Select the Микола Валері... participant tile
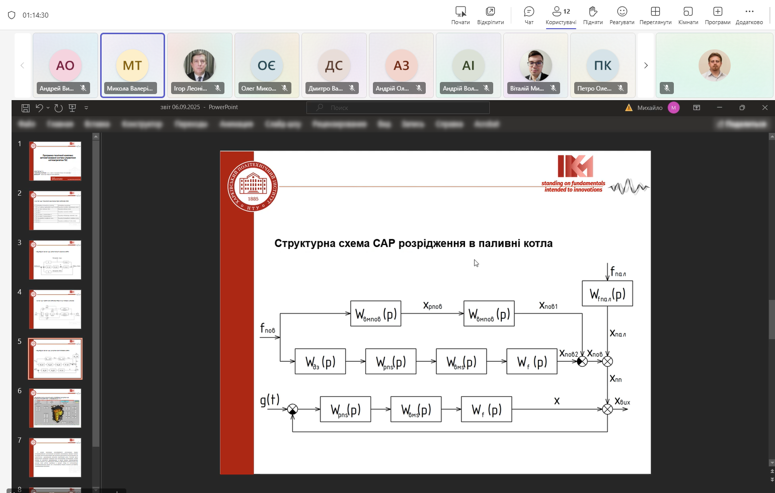Viewport: 775px width, 493px height. 132,65
